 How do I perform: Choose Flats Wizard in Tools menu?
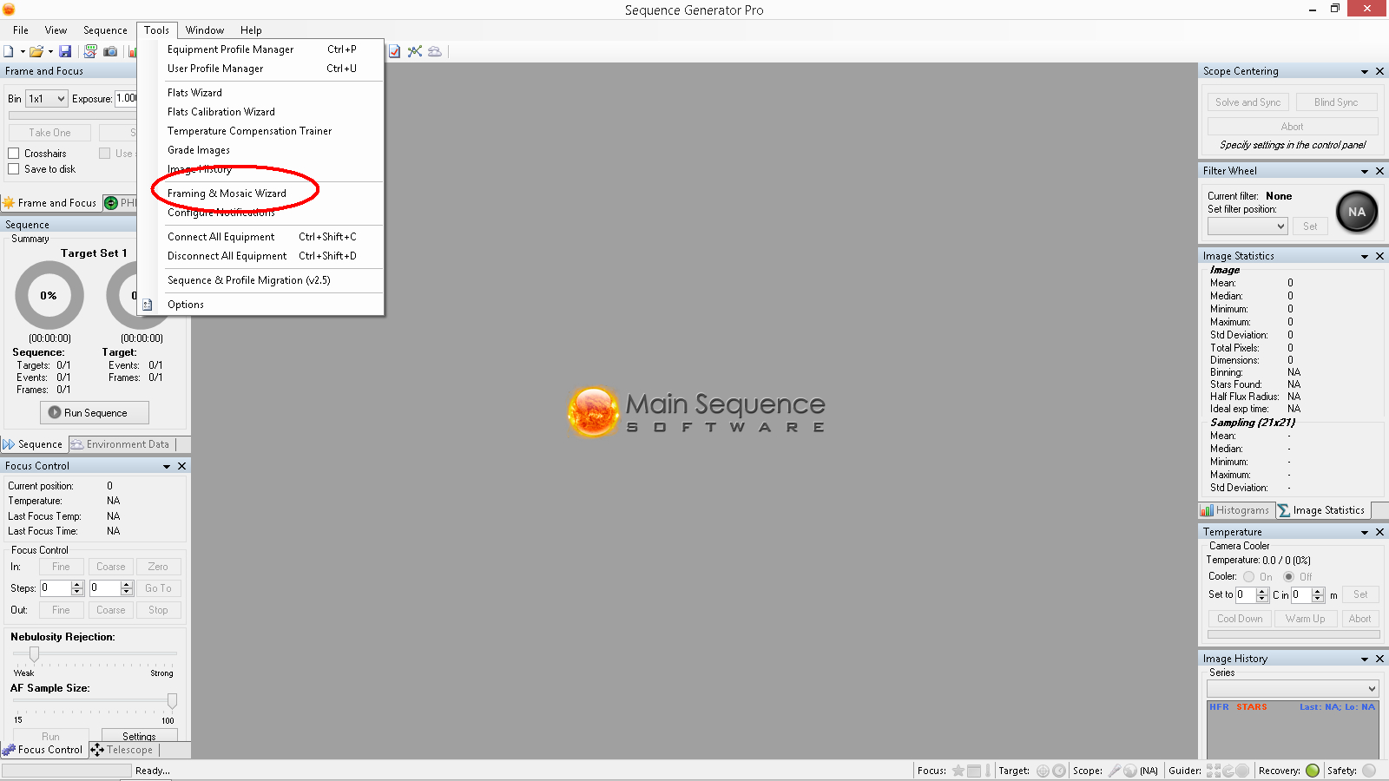pyautogui.click(x=194, y=93)
